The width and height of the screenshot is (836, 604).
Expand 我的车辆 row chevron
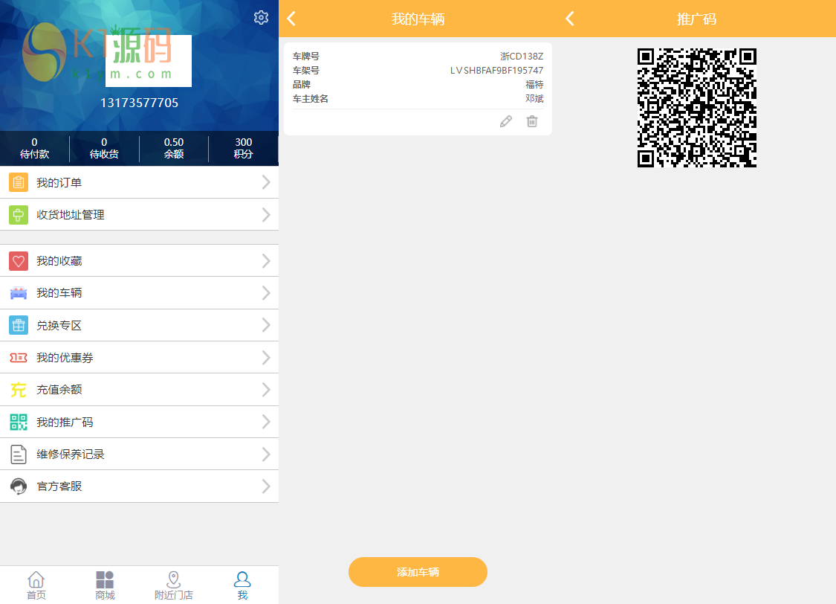(266, 293)
